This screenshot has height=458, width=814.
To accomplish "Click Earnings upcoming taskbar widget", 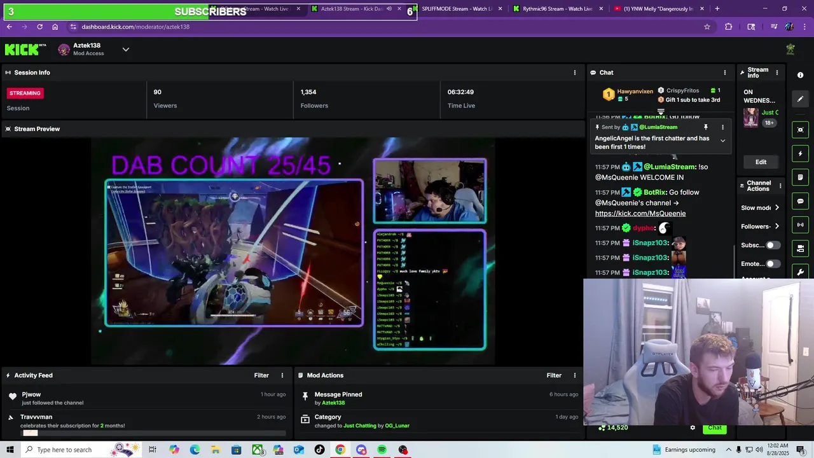I will 683,450.
